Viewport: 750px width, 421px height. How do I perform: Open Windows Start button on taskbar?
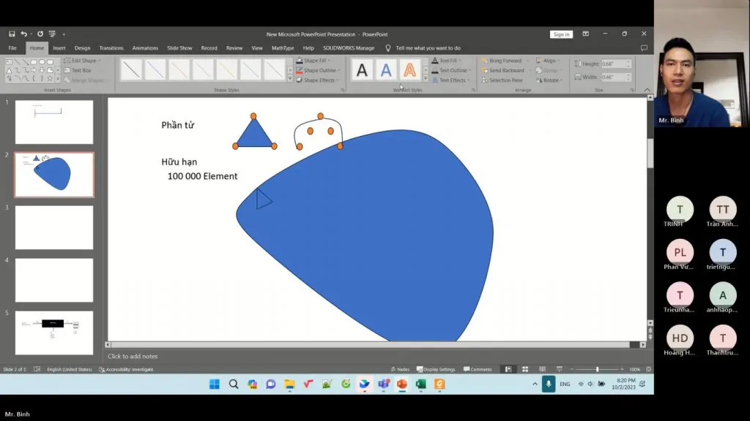(215, 384)
